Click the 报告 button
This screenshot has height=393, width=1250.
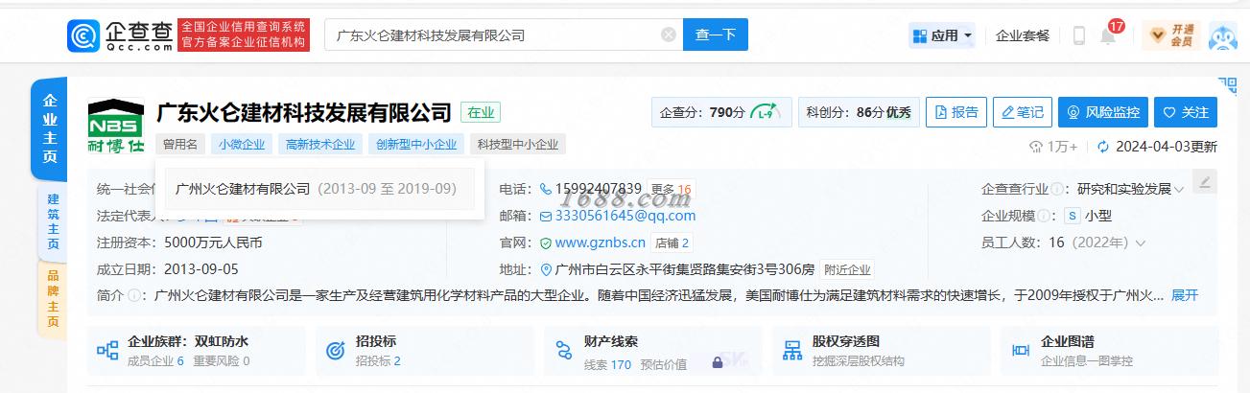point(955,112)
